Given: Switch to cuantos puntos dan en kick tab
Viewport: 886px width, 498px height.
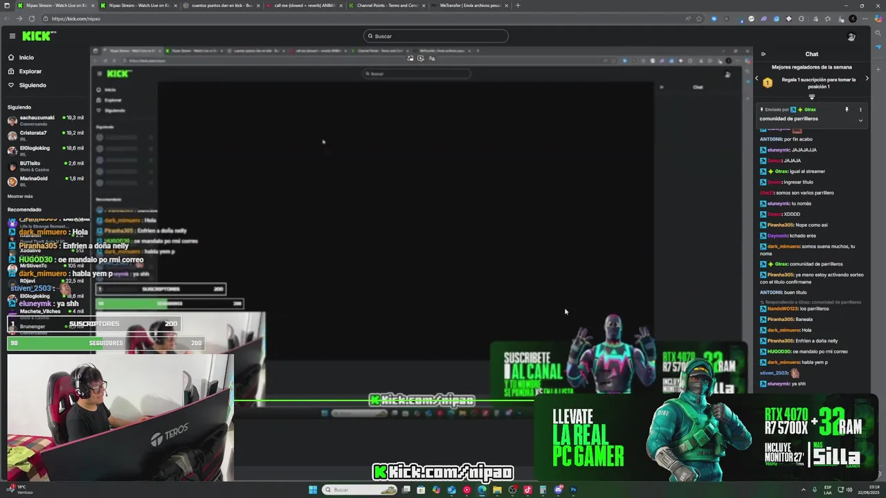Looking at the screenshot, I should (221, 6).
